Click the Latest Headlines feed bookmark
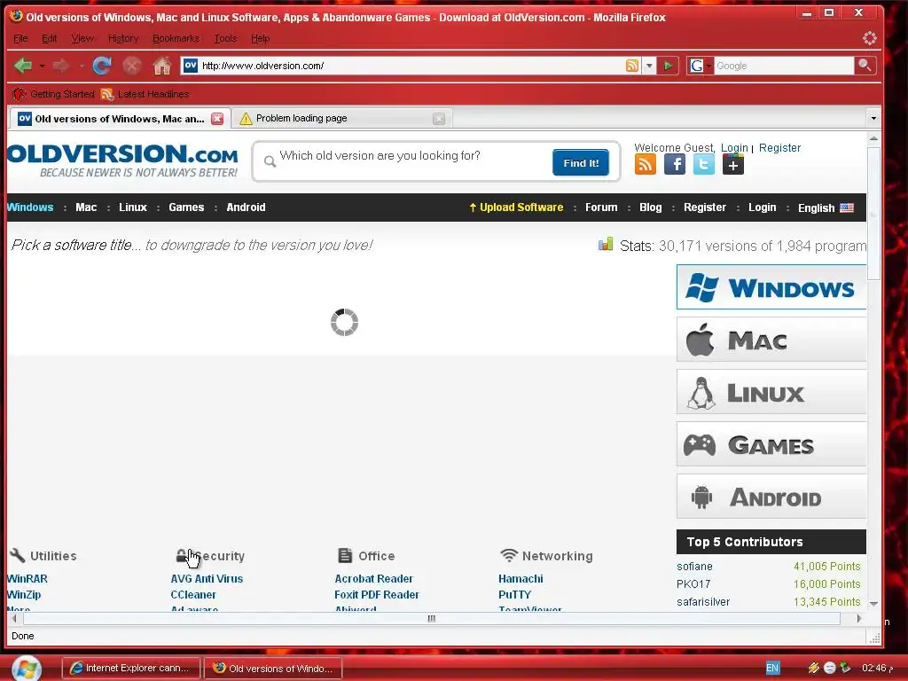Image resolution: width=908 pixels, height=681 pixels. point(145,94)
